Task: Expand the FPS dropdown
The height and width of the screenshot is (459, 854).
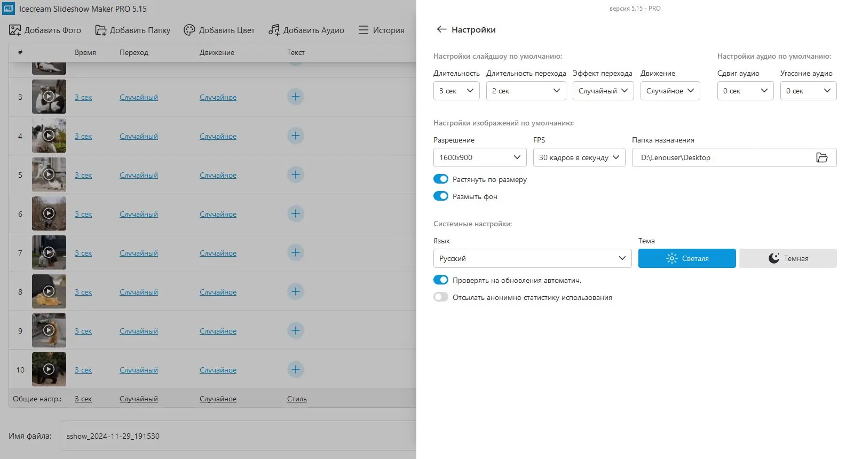Action: (579, 157)
